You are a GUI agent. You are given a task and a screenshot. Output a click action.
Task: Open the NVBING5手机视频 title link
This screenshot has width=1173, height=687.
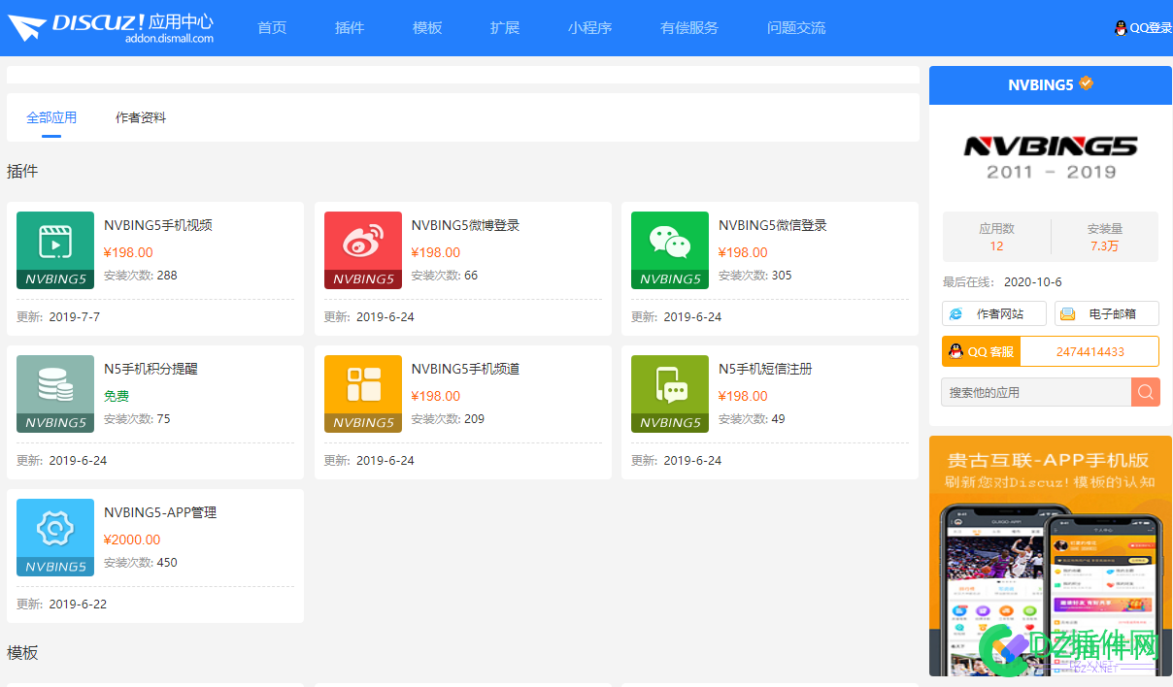click(x=158, y=225)
